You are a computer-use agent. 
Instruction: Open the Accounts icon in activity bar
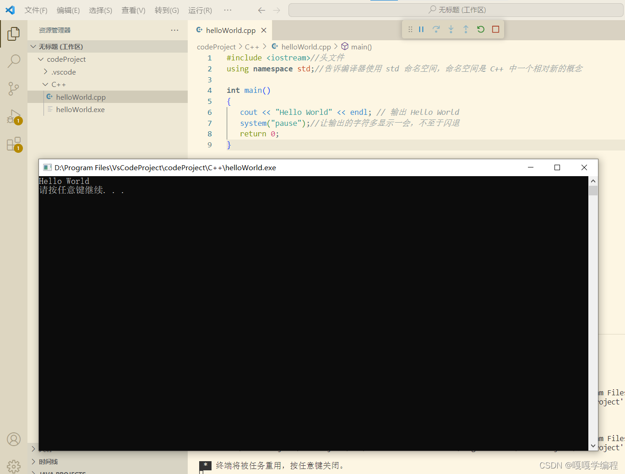pyautogui.click(x=14, y=439)
